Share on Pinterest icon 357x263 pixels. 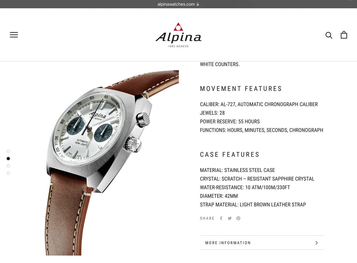[238, 218]
